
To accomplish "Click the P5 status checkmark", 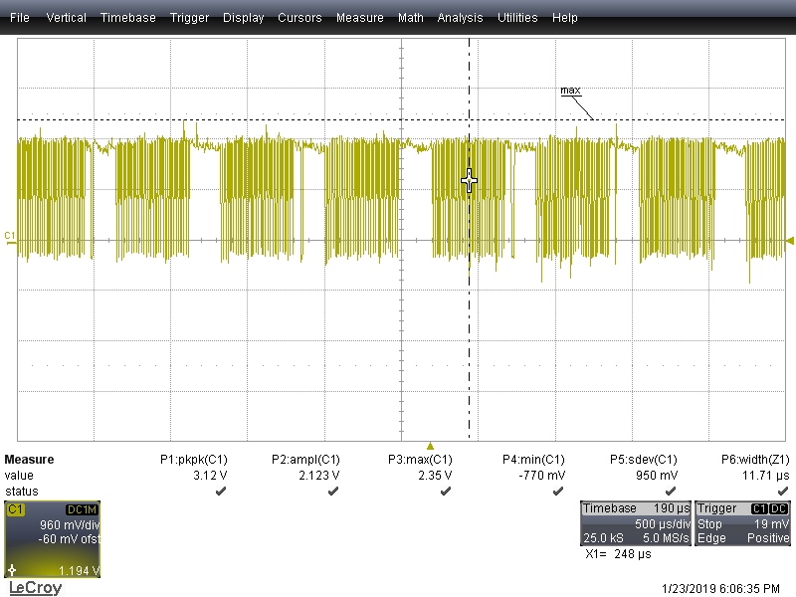I will point(670,491).
